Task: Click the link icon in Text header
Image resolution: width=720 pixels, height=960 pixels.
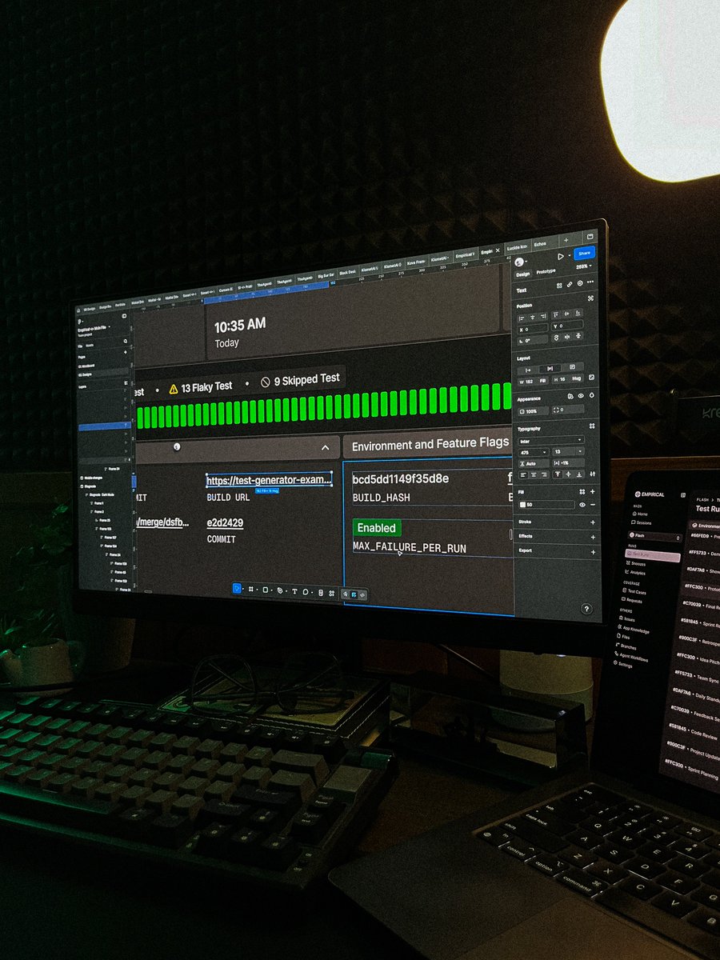Action: click(570, 284)
